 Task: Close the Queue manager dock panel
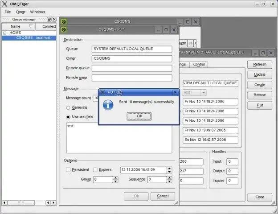coord(54,19)
